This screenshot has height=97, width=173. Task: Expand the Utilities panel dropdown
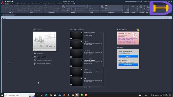tap(134, 13)
